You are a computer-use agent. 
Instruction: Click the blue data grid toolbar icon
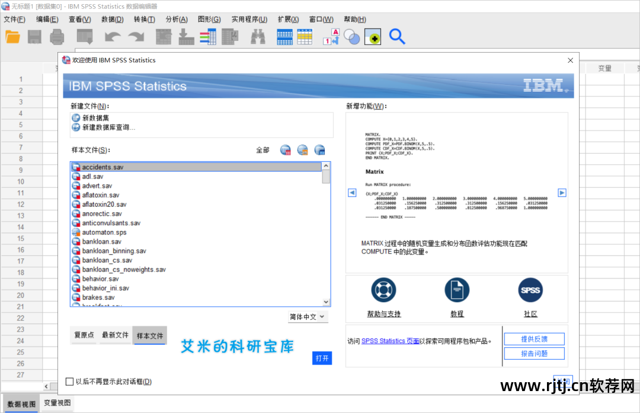pos(284,37)
